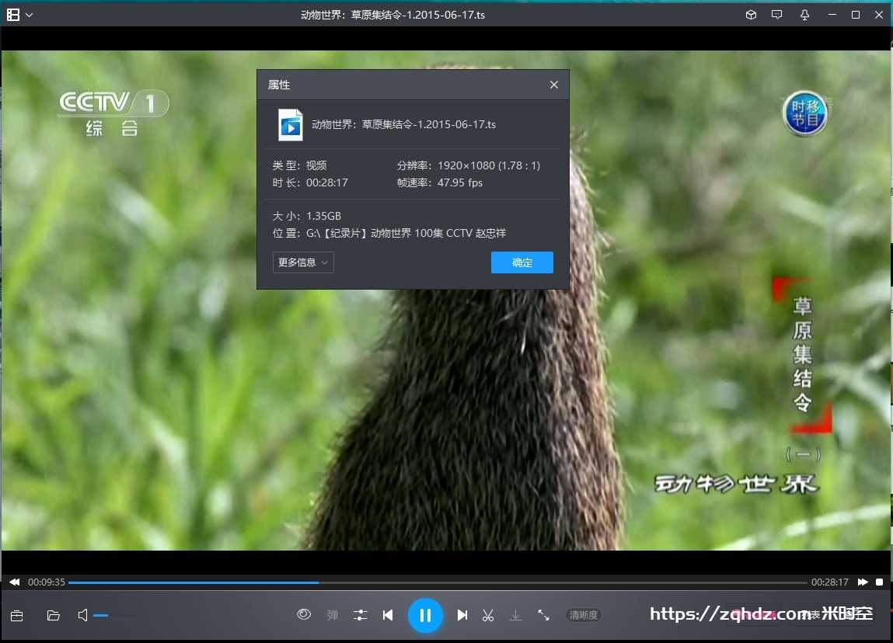Click the playback progress bar

[437, 582]
